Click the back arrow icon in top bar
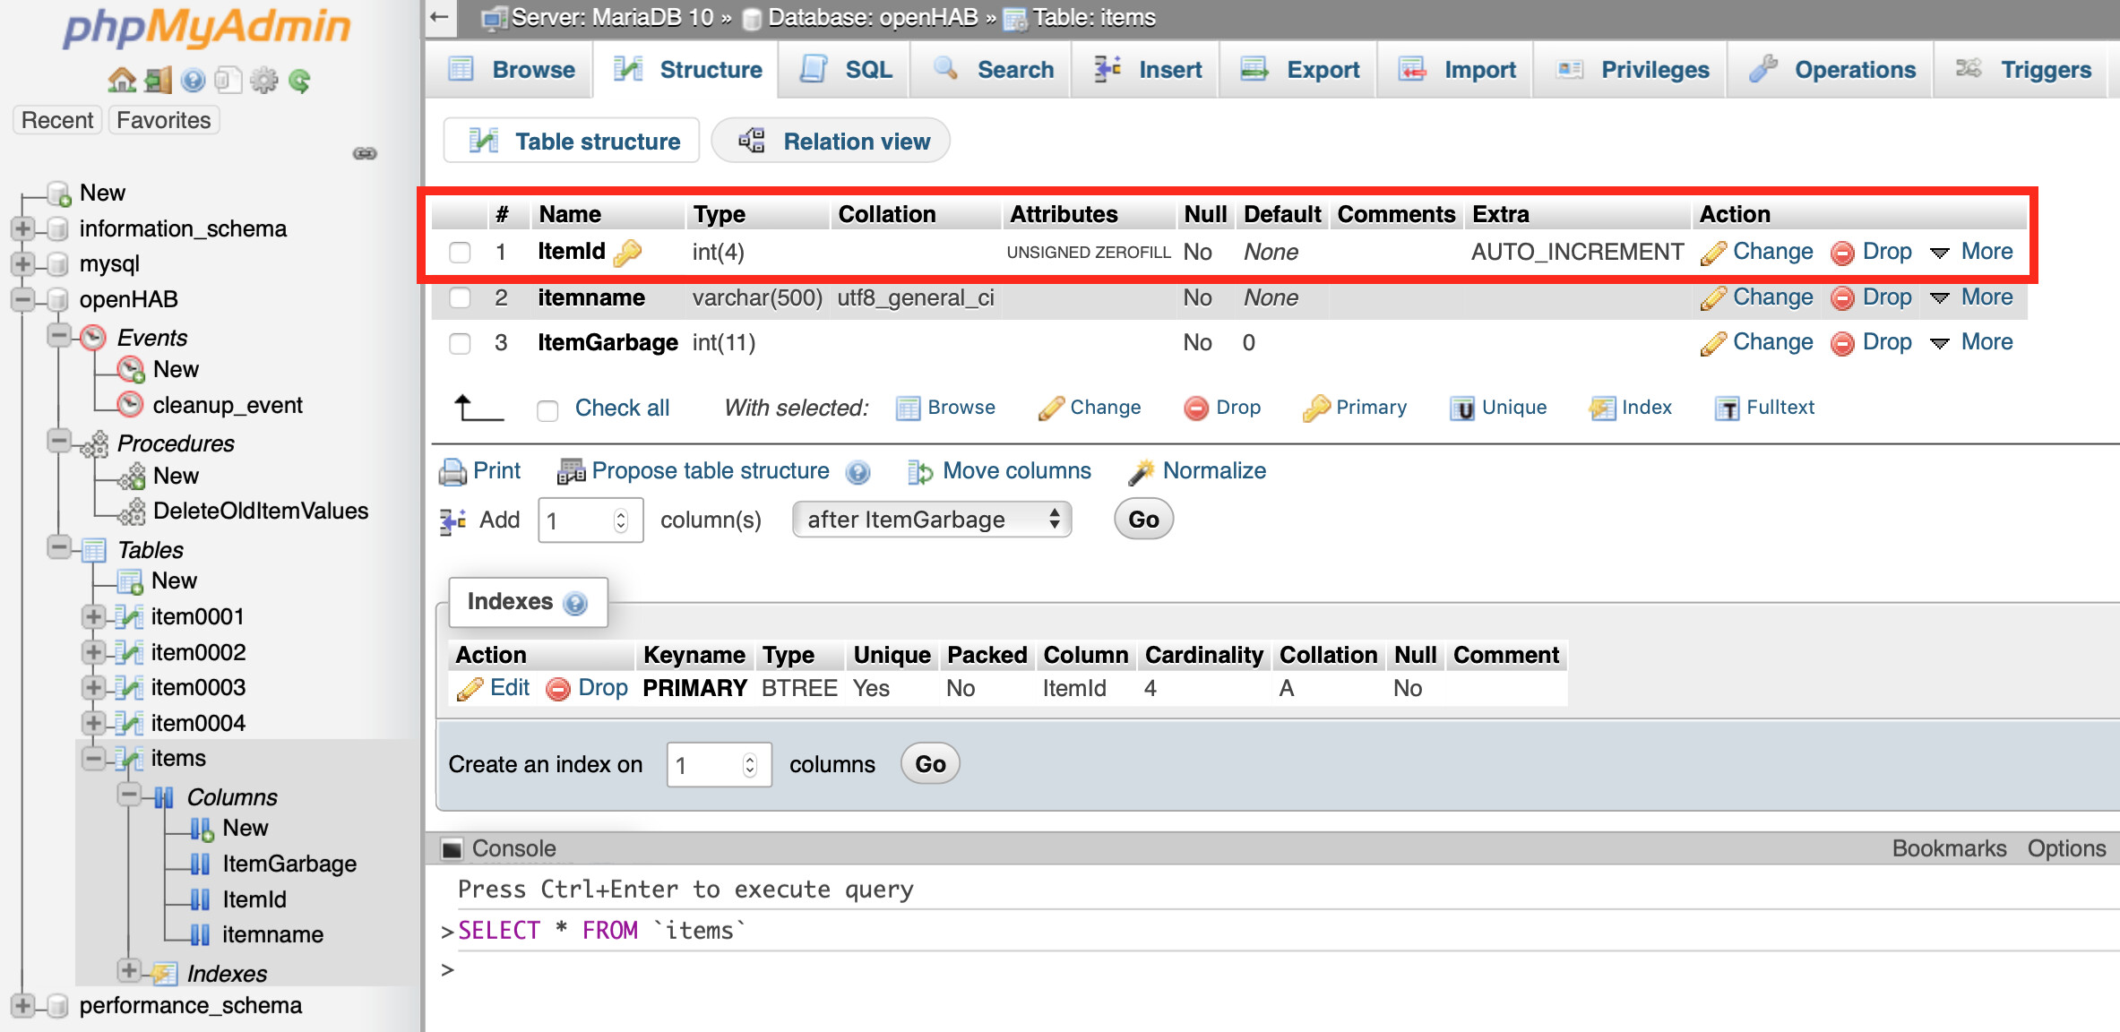 (439, 17)
